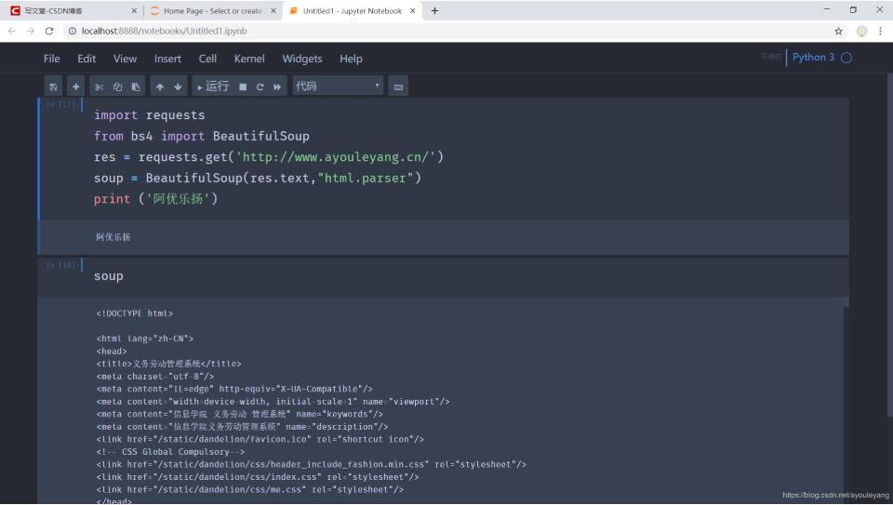View site information icon
This screenshot has width=893, height=505.
coord(73,31)
